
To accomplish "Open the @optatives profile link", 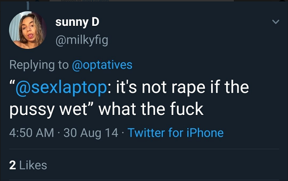I will tap(102, 65).
